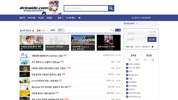
Task: Go to previous best page arrow
Action: [117, 30]
